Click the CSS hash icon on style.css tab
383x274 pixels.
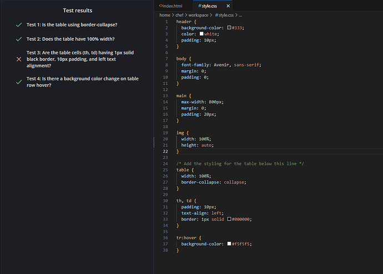point(200,6)
